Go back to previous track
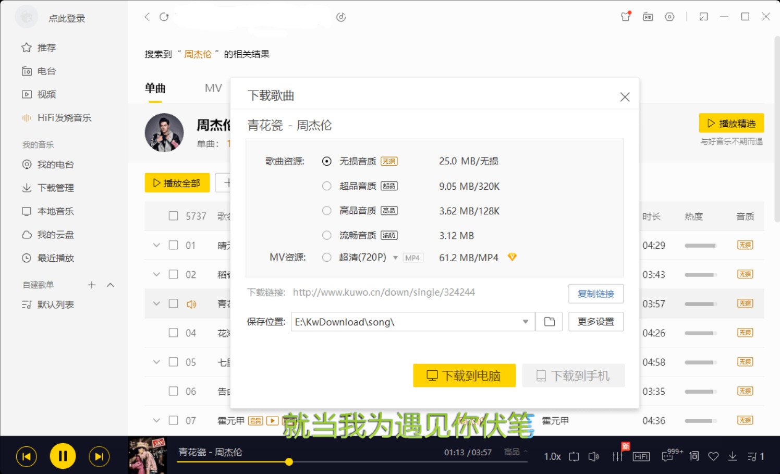The width and height of the screenshot is (780, 474). (x=27, y=457)
